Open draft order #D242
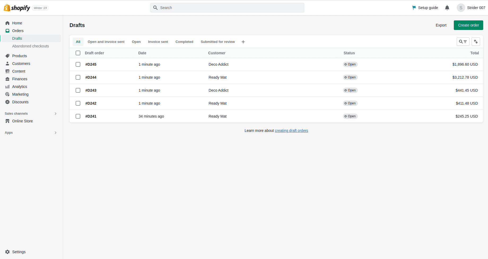The width and height of the screenshot is (488, 259). tap(91, 103)
